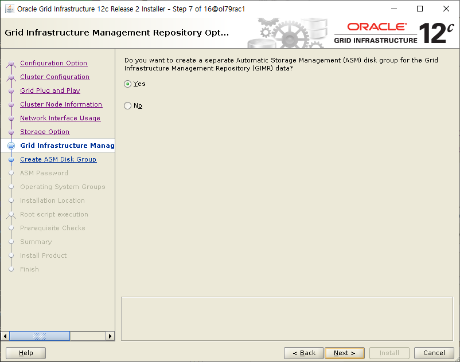Click the Network Interface Usage step marker dot
Viewport: 460px width, 362px height.
tap(11, 119)
